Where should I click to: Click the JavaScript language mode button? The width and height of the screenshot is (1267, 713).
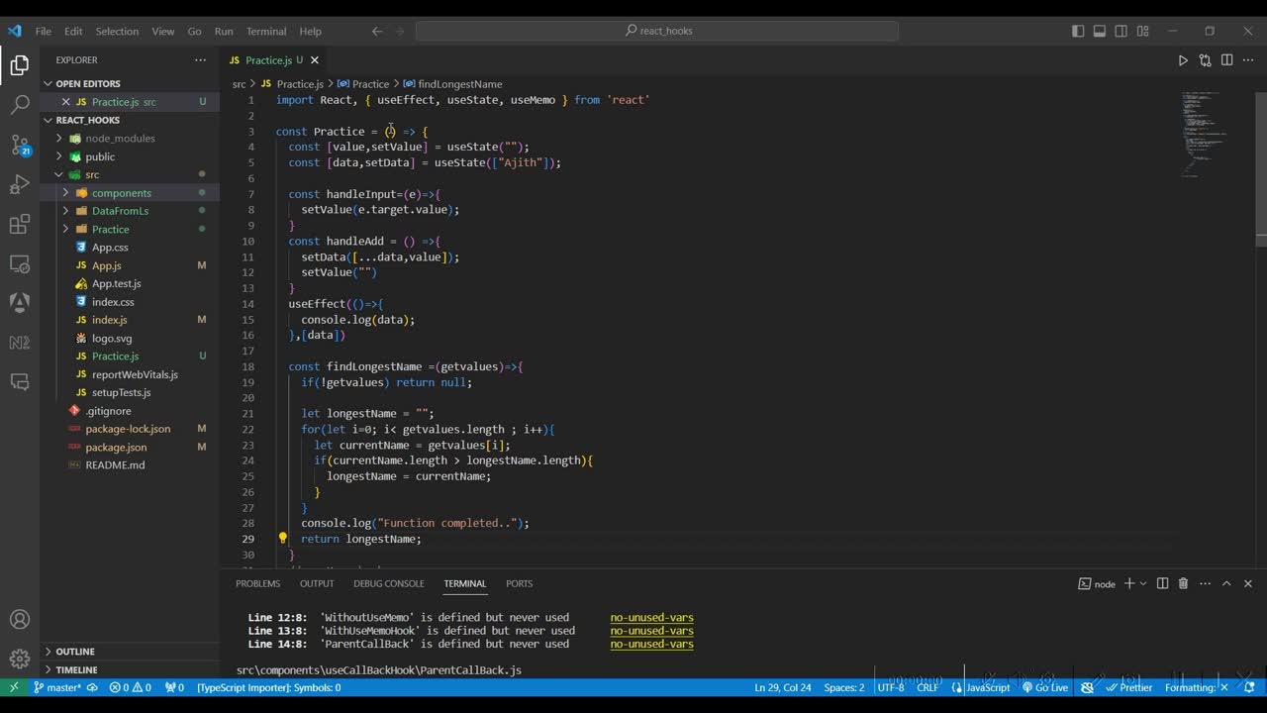[987, 687]
